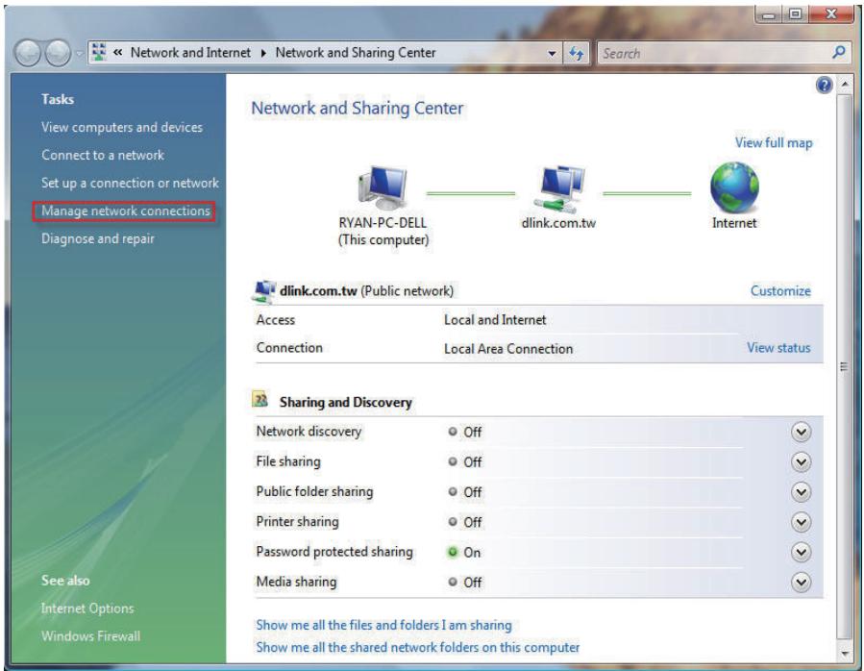Open Set up a connection or network
The width and height of the screenshot is (864, 671).
(130, 183)
